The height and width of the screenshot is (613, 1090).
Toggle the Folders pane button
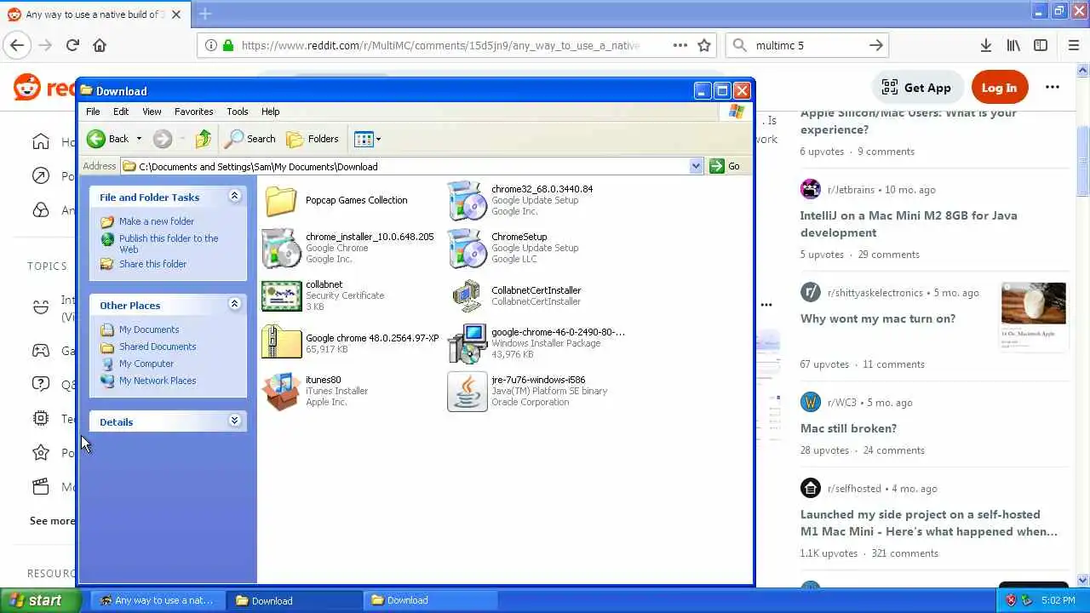(313, 139)
